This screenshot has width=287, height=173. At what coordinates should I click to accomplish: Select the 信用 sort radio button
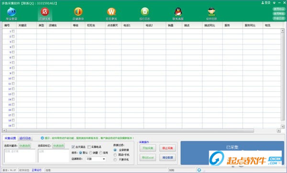pos(100,153)
